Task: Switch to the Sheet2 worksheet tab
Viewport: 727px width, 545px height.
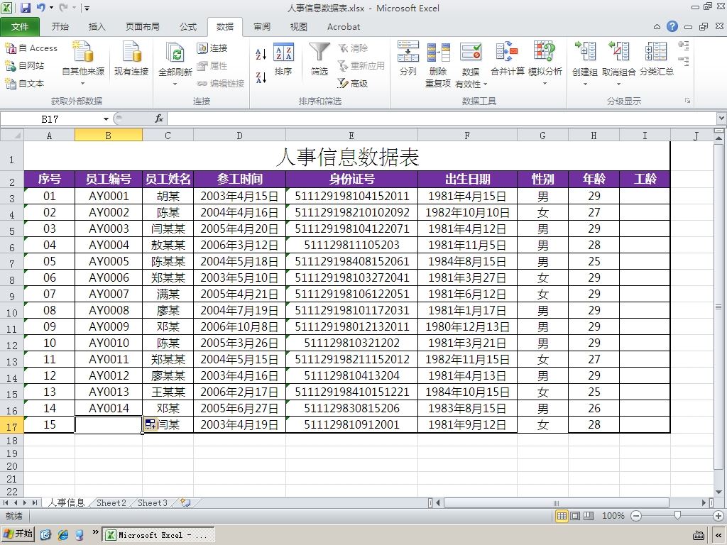Action: point(111,503)
